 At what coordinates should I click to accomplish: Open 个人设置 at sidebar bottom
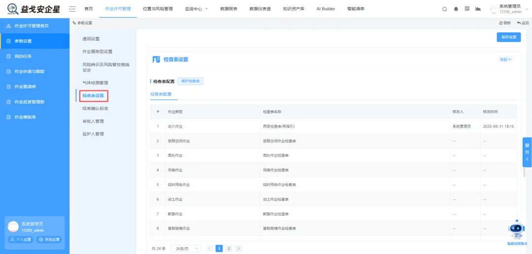(21, 239)
